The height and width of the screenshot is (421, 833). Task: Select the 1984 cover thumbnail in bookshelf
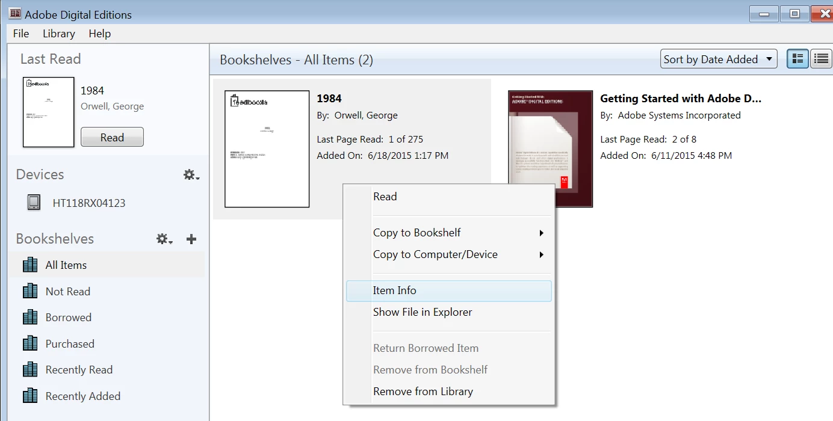[267, 149]
